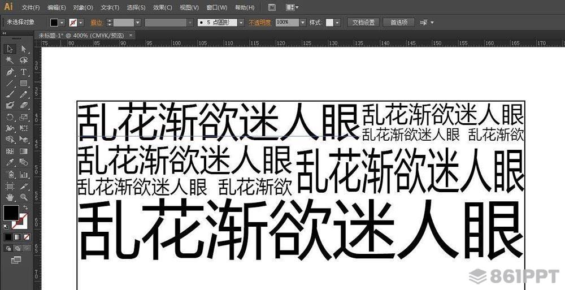This screenshot has width=565, height=290.
Task: Select the Line Segment tool
Action: click(10, 83)
